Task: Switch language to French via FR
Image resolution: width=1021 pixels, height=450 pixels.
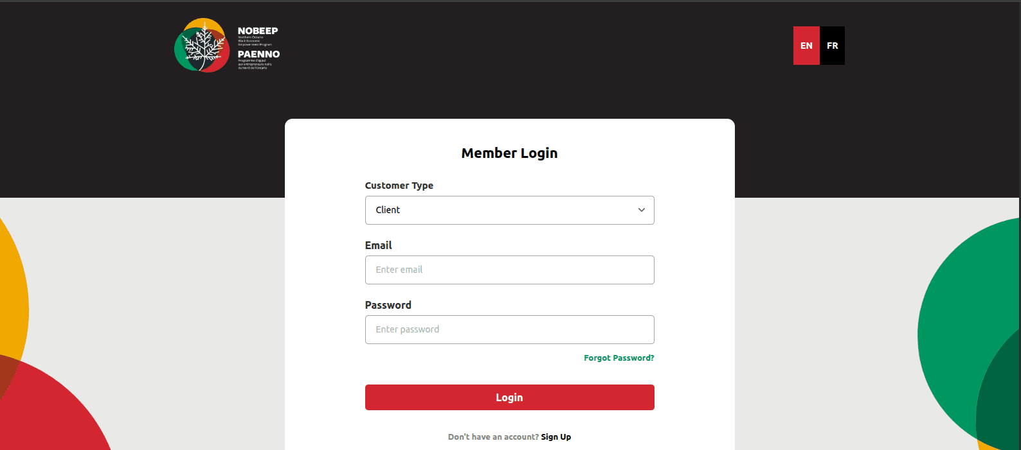Action: click(833, 46)
